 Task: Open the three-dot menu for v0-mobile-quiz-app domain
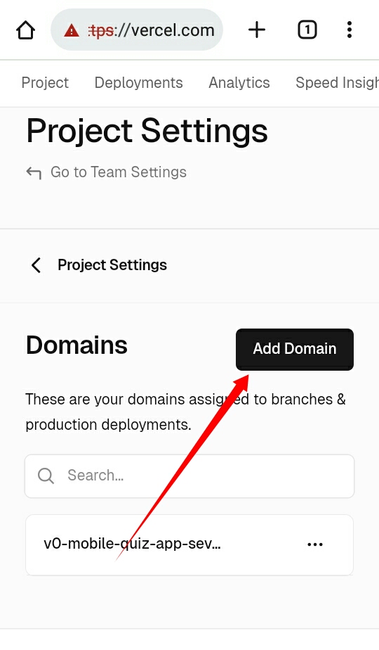click(315, 544)
